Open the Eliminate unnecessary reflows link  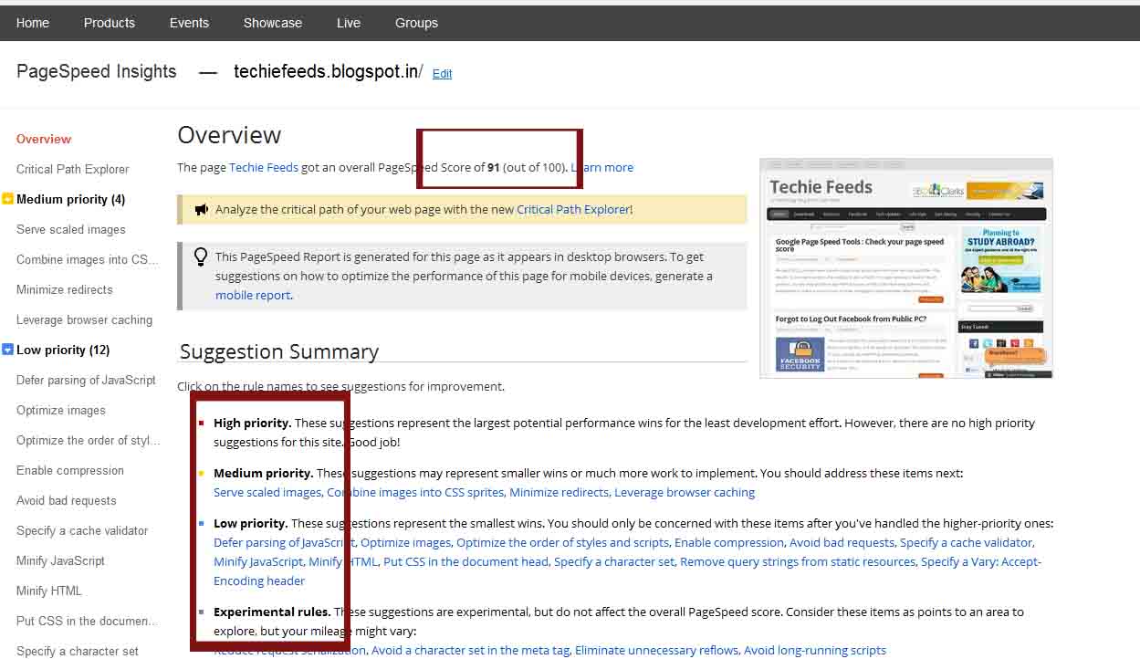pos(656,650)
